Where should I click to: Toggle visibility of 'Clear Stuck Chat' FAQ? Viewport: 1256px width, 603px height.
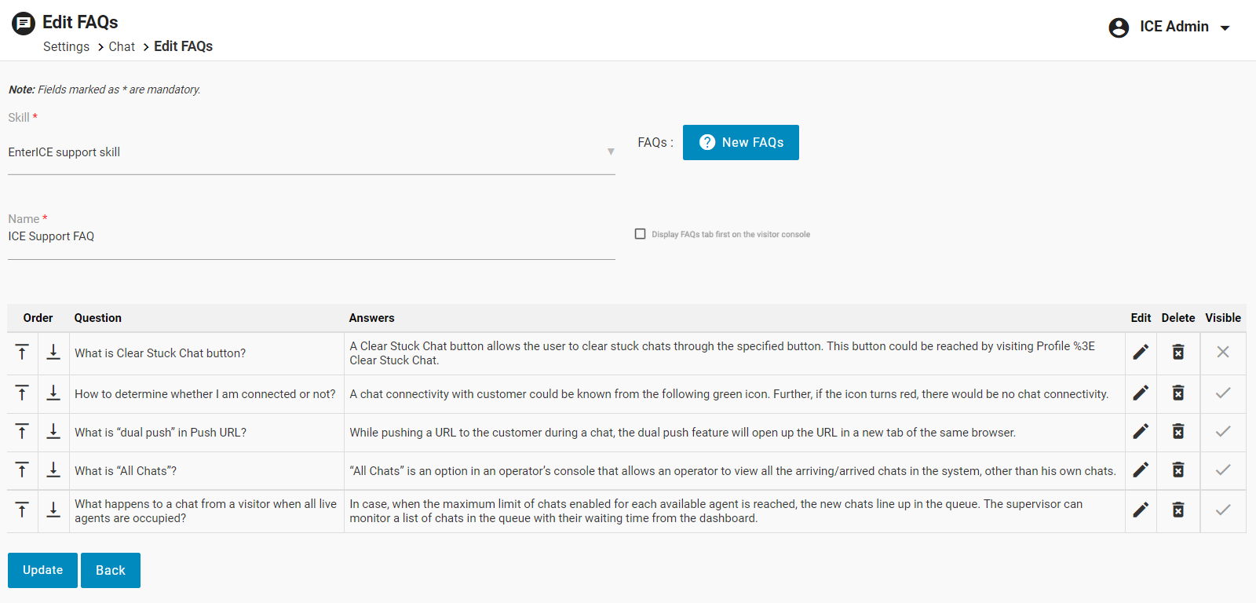(1223, 353)
